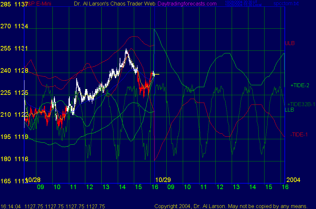Select the -TIDE-1 legend label
316x209 pixels.
299,134
